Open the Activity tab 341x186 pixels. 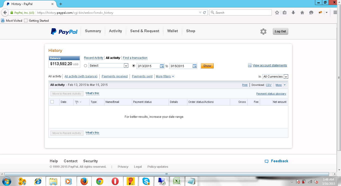point(115,31)
